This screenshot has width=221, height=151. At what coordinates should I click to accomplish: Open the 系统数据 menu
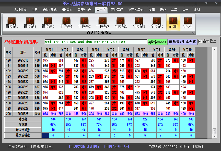[x=20, y=10]
